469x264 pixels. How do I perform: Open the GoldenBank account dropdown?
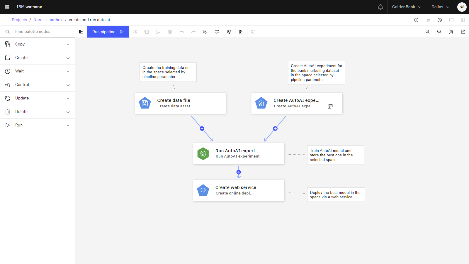[407, 7]
